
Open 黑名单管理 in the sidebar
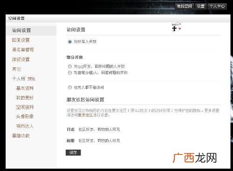coord(23,50)
